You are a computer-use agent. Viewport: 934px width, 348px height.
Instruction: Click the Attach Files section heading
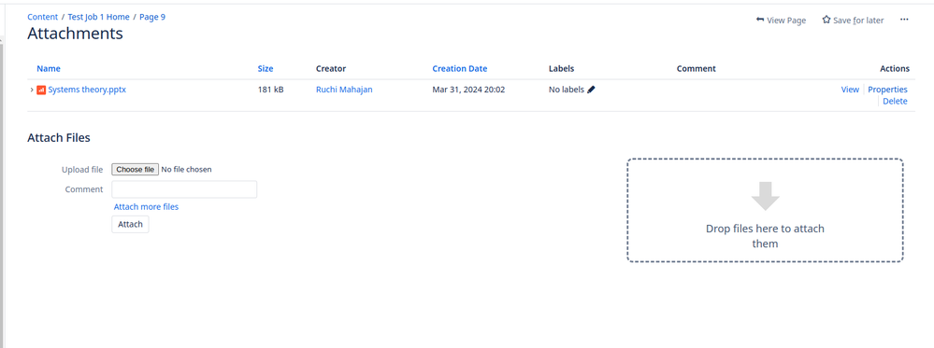pos(59,138)
